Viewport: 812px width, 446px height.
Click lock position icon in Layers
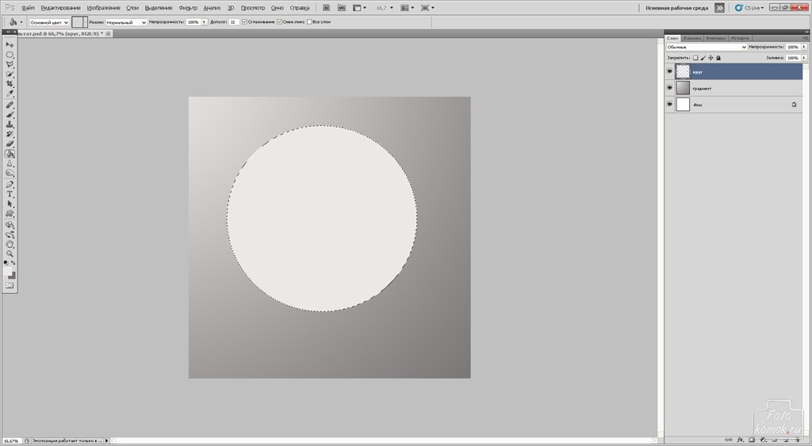click(x=710, y=58)
